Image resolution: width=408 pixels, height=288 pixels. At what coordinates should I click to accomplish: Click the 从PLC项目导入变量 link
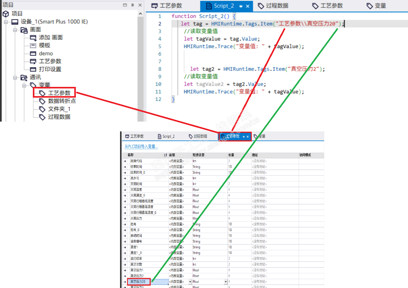coord(141,147)
